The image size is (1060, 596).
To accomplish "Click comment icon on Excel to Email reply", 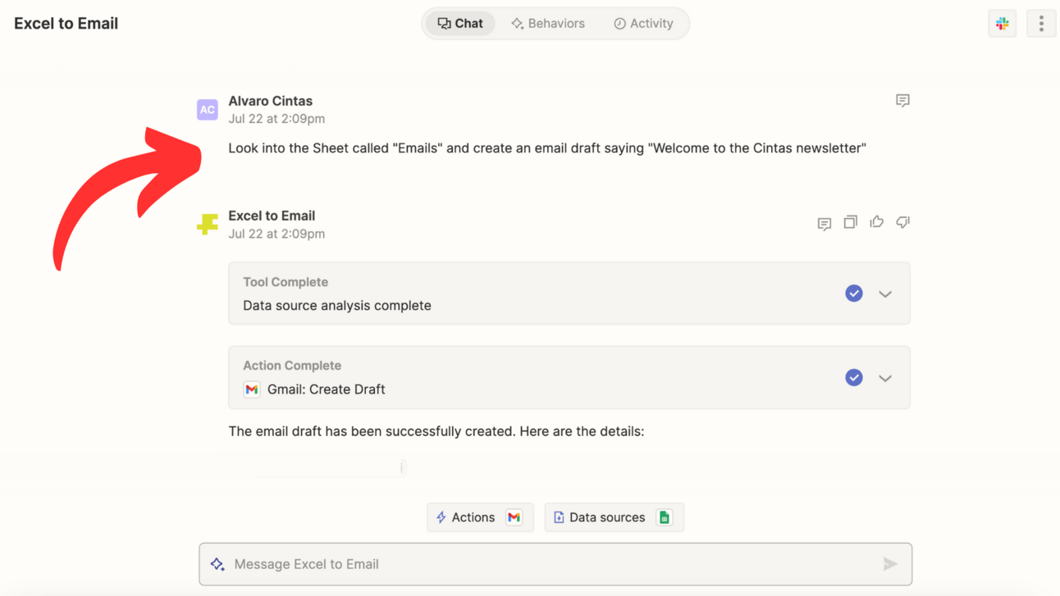I will click(x=825, y=223).
